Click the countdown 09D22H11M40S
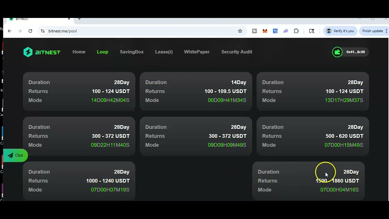The image size is (389, 219). (110, 145)
